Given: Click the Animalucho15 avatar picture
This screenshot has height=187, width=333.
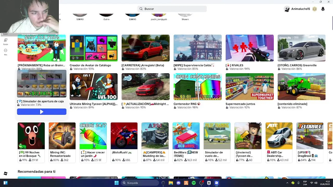Looking at the screenshot, I should pos(287,9).
